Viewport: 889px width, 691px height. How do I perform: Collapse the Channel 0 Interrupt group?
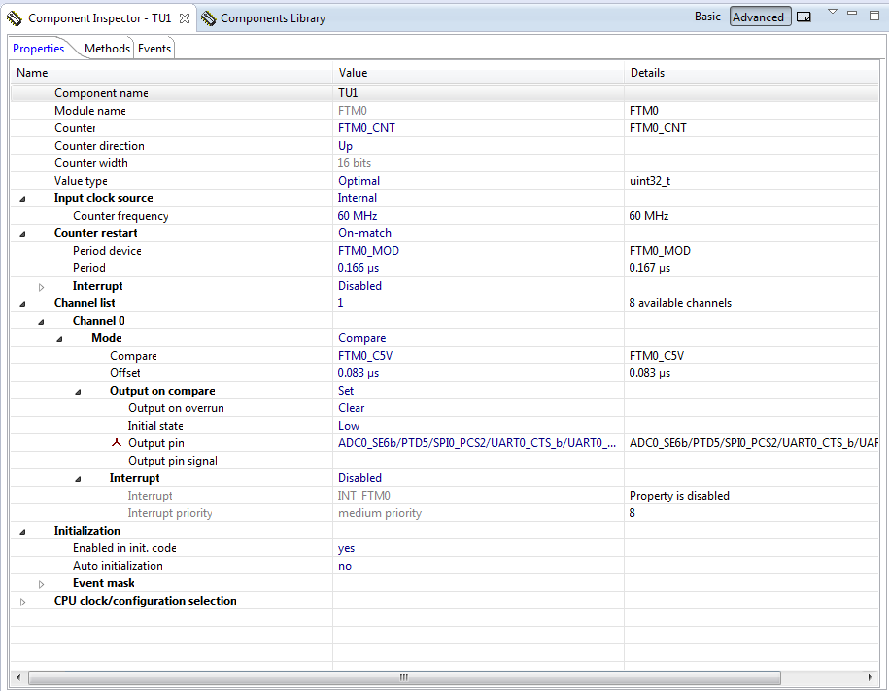(79, 479)
